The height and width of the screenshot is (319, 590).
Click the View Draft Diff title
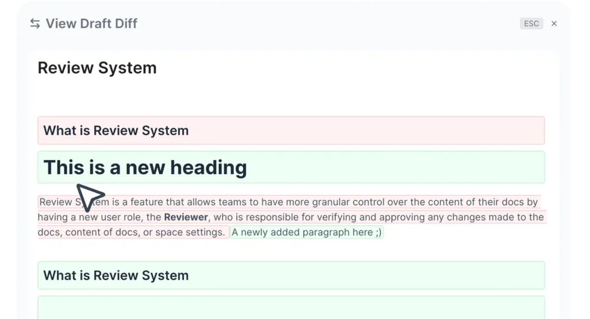pyautogui.click(x=92, y=23)
